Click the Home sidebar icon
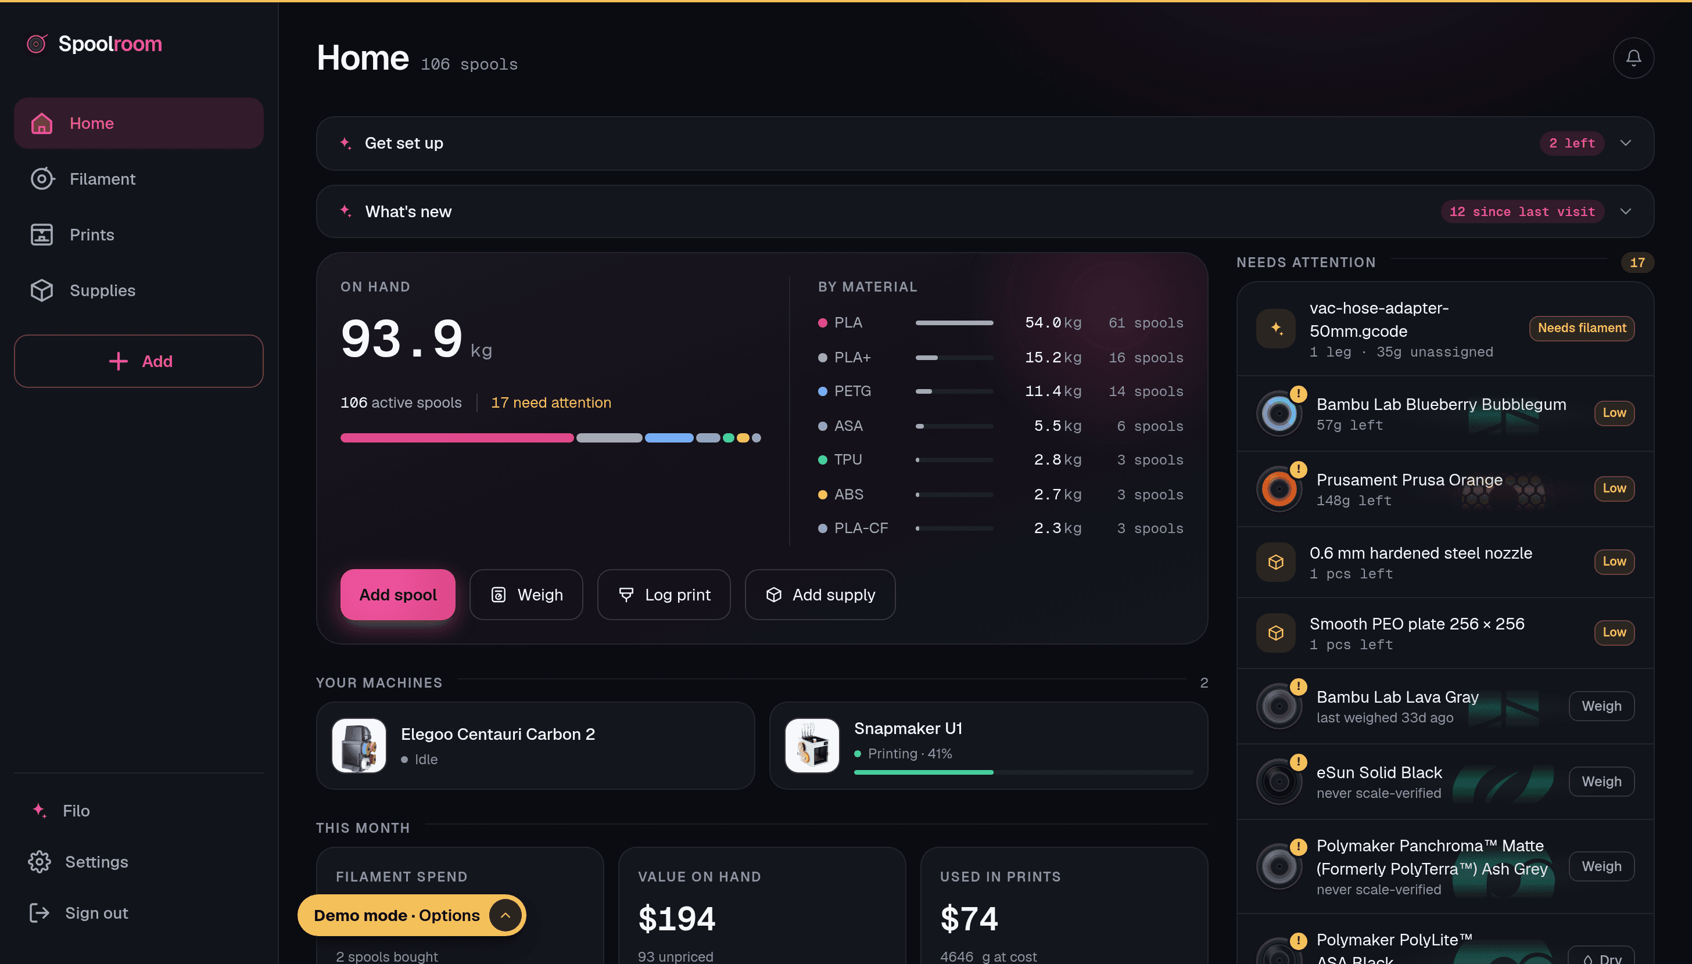Viewport: 1692px width, 964px height. click(x=42, y=123)
